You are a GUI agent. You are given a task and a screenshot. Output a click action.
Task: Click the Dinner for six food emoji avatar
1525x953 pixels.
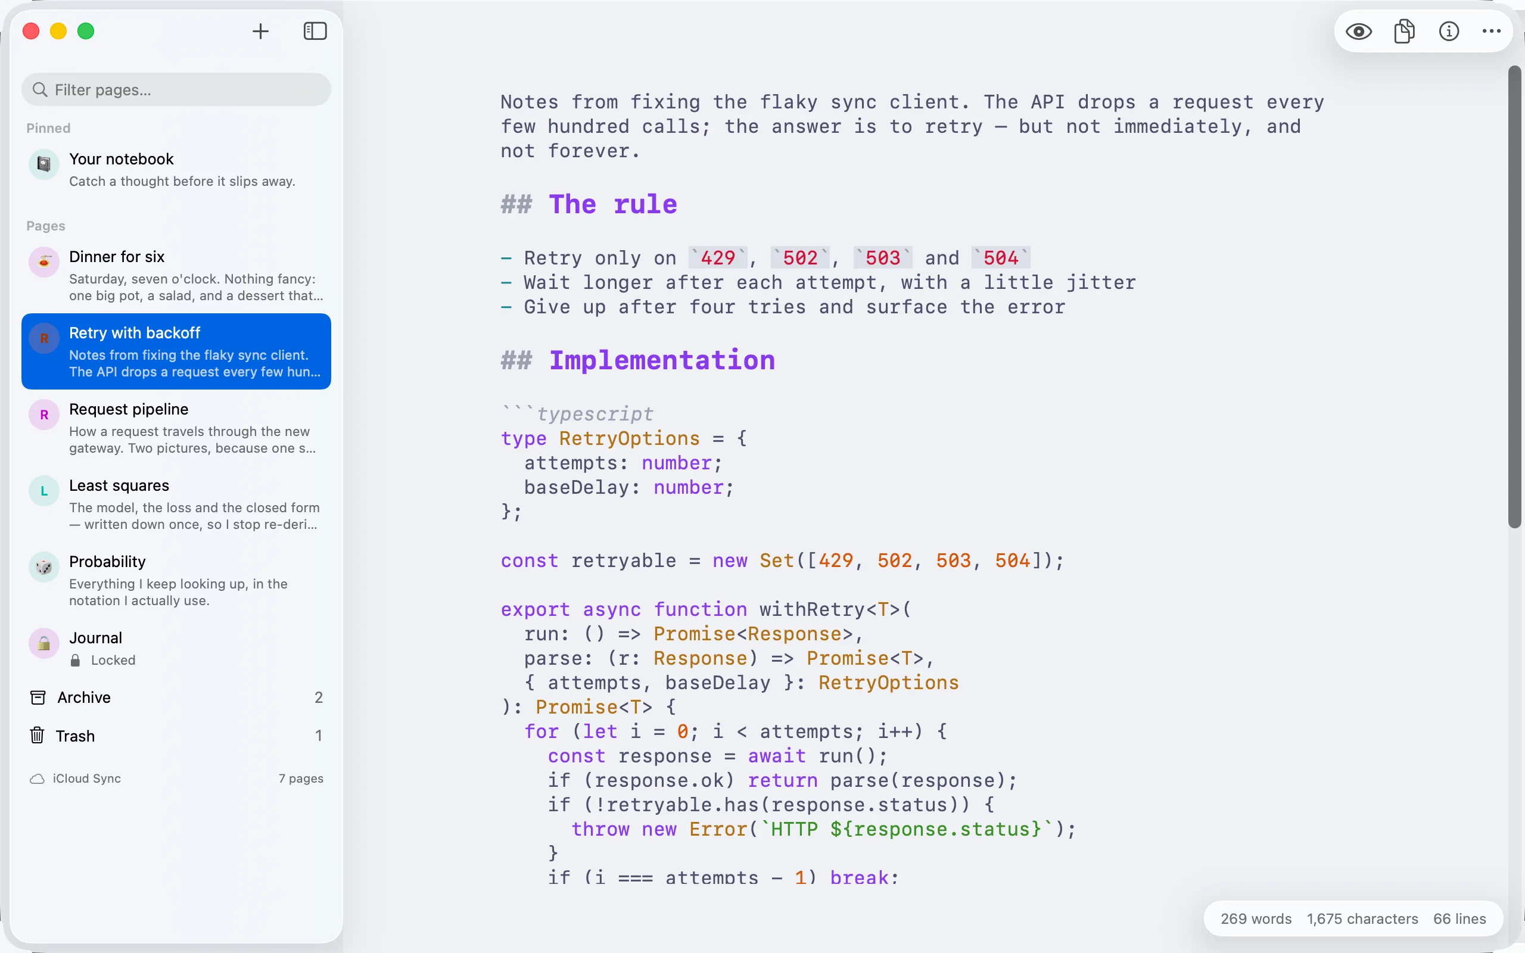44,261
